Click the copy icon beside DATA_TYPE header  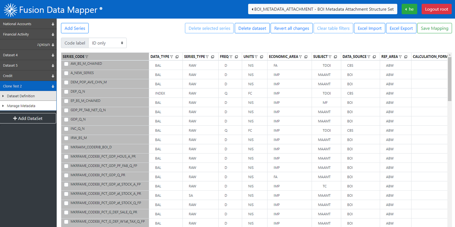(x=177, y=57)
